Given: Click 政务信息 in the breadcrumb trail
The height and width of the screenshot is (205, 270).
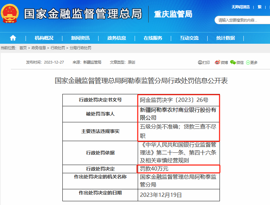Looking at the screenshot, I should [x=39, y=48].
